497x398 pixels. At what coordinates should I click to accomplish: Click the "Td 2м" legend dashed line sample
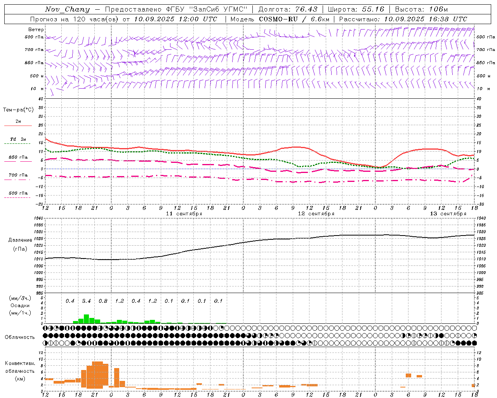17,144
